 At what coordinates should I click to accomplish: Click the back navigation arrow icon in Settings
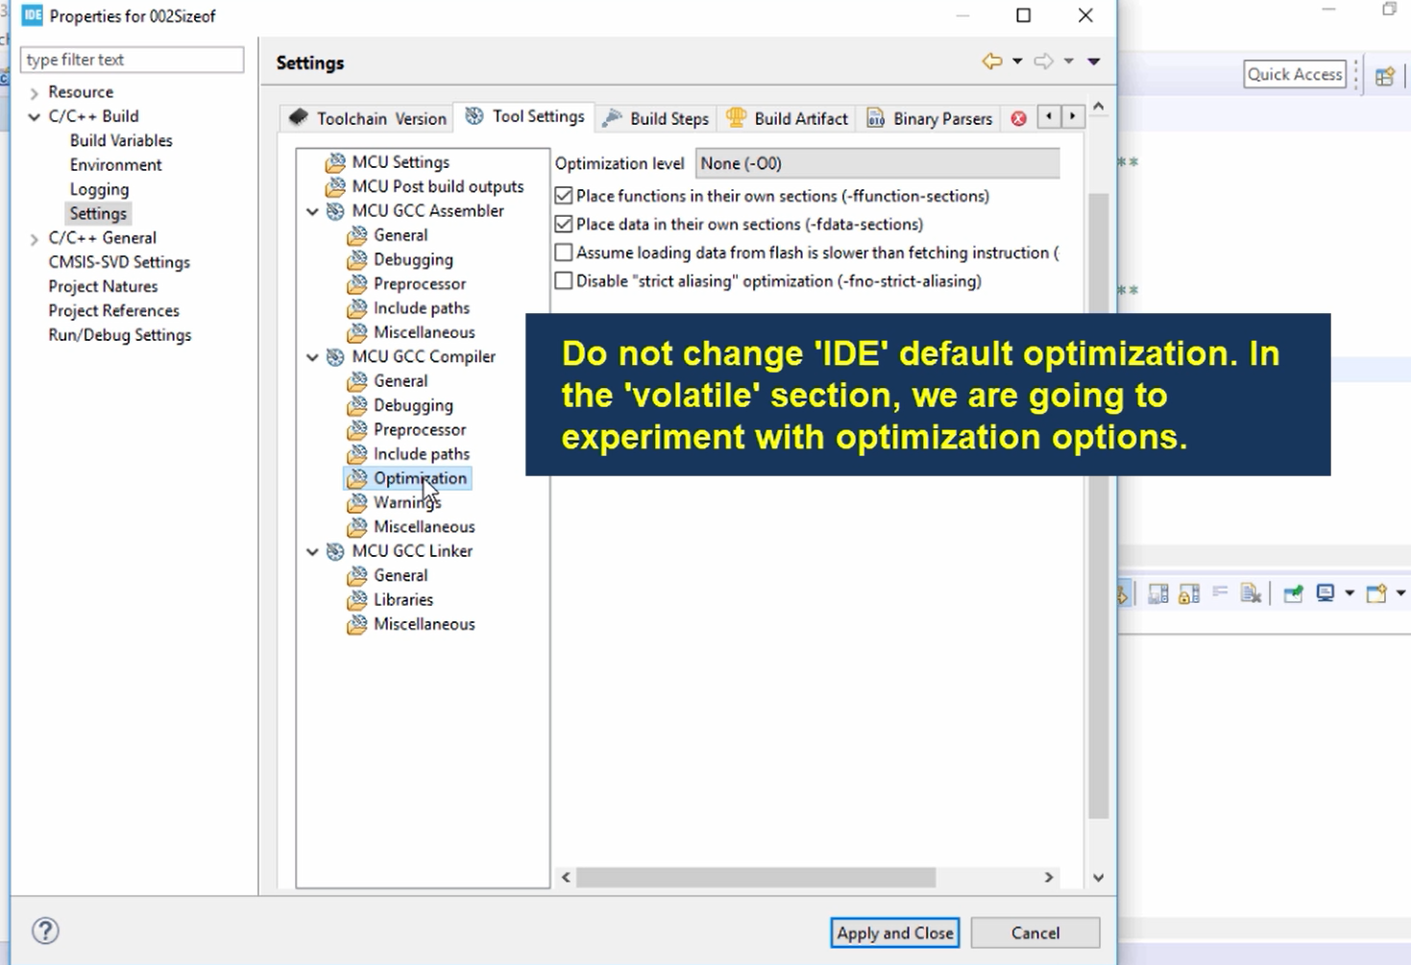pos(991,61)
